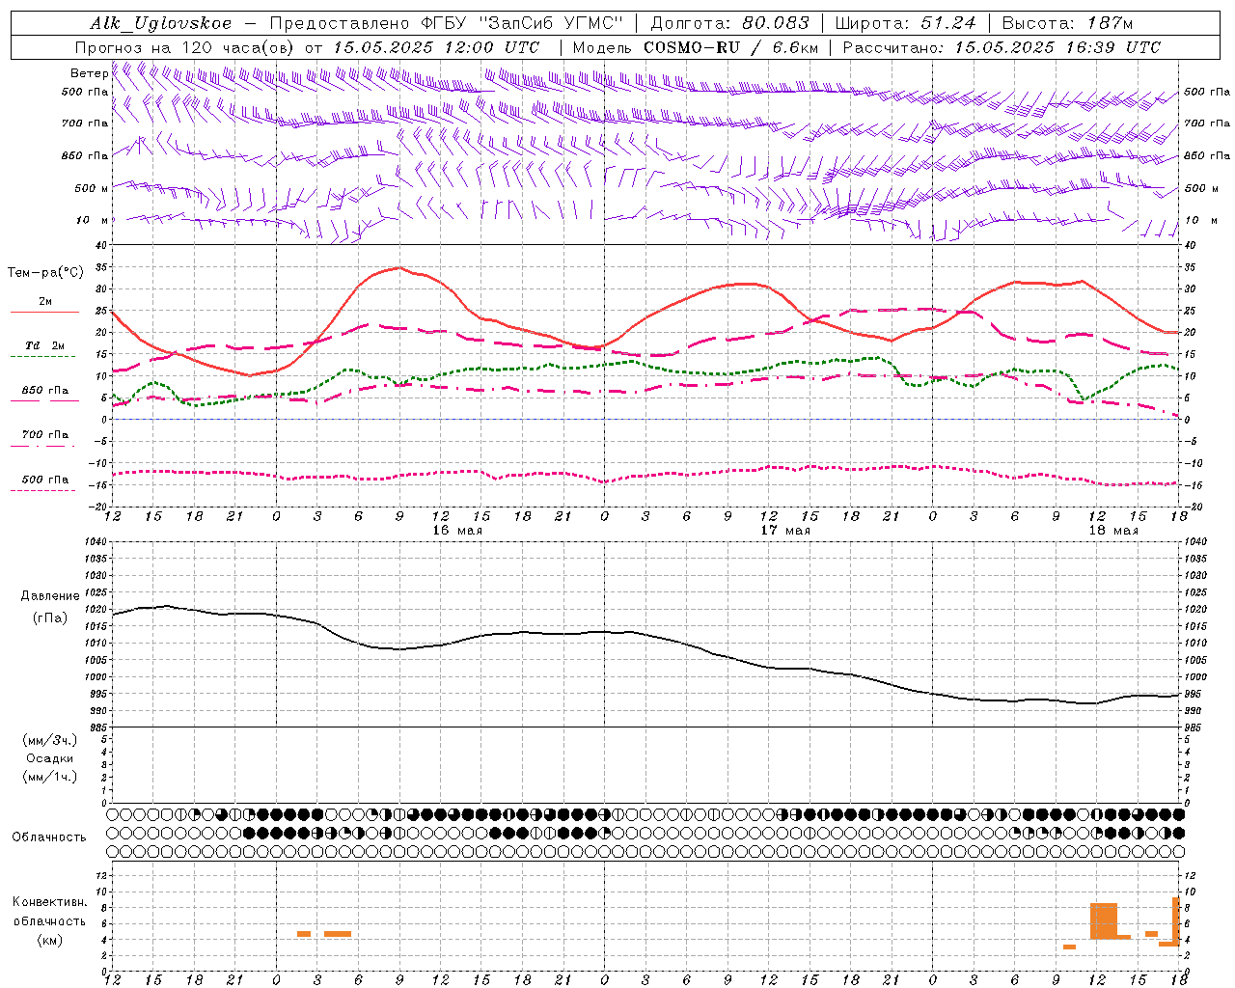Click the 18 мая date label
Screen dimensions: 1235x988
pos(1113,531)
